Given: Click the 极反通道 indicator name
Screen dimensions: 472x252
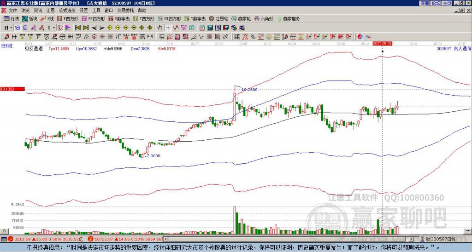Looking at the screenshot, I should [34, 48].
